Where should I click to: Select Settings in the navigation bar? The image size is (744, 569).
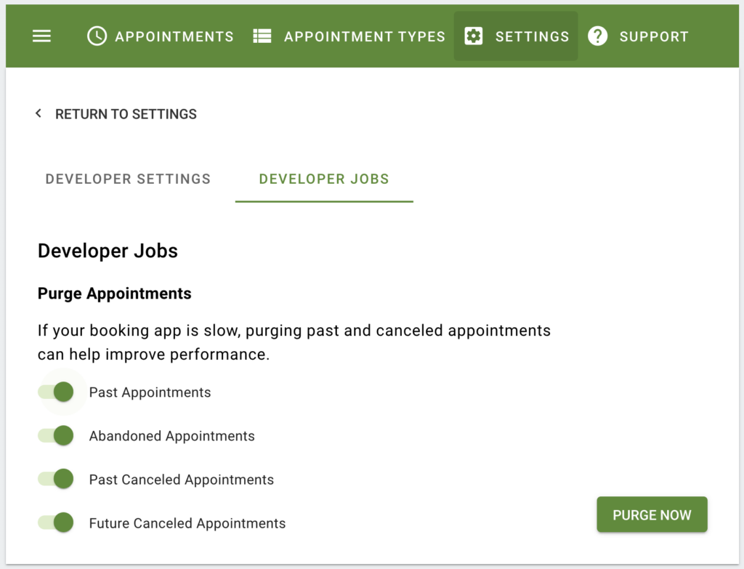coord(516,36)
